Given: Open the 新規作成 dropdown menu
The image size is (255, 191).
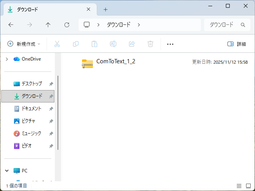Looking at the screenshot, I should tap(24, 44).
